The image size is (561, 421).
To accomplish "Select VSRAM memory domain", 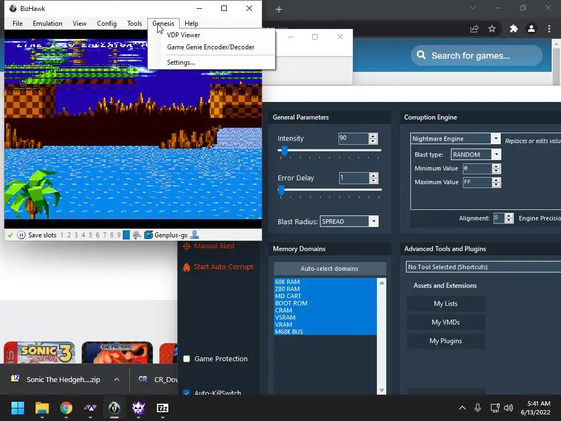I will 325,317.
